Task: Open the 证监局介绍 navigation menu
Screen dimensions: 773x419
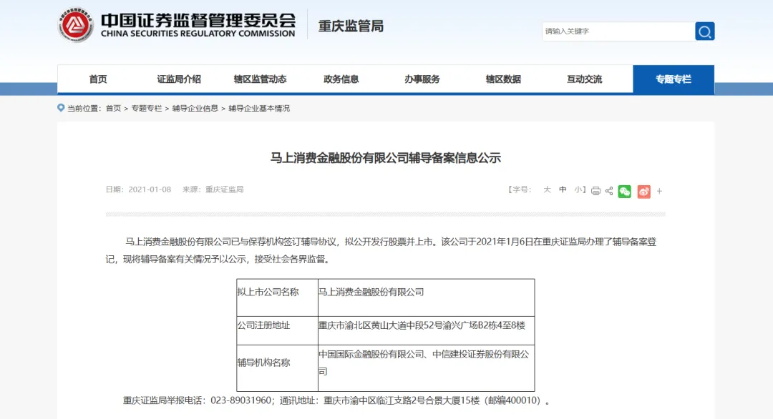Action: pos(179,79)
